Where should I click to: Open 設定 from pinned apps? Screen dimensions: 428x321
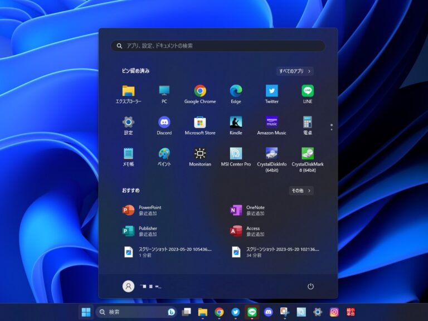(x=128, y=126)
